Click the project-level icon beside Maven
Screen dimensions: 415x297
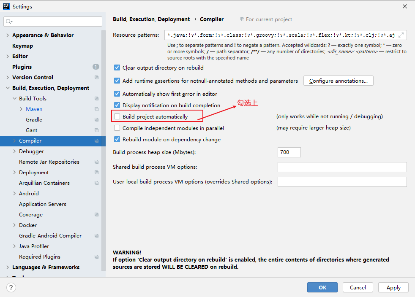point(96,109)
